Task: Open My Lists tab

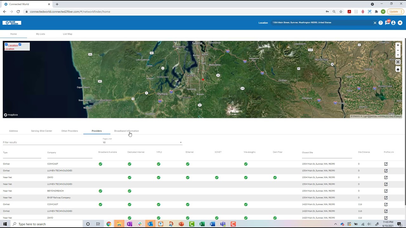Action: [x=40, y=34]
